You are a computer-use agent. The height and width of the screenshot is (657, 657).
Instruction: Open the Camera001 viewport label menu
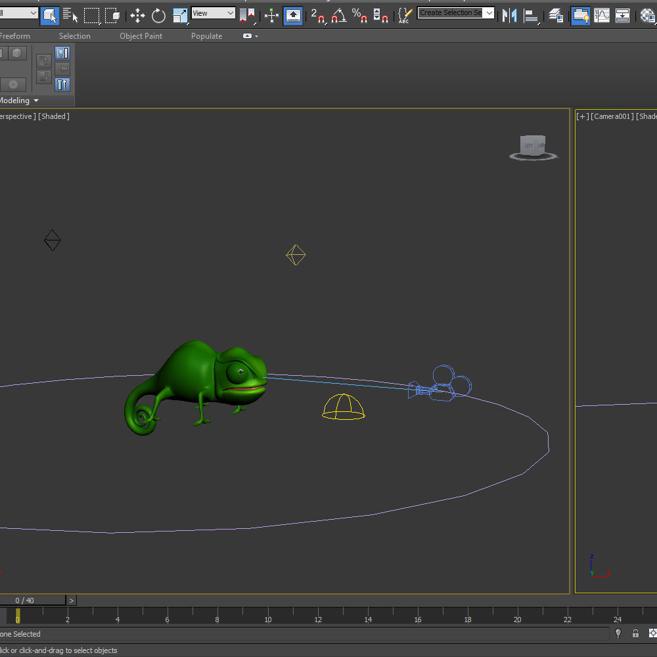click(x=612, y=116)
